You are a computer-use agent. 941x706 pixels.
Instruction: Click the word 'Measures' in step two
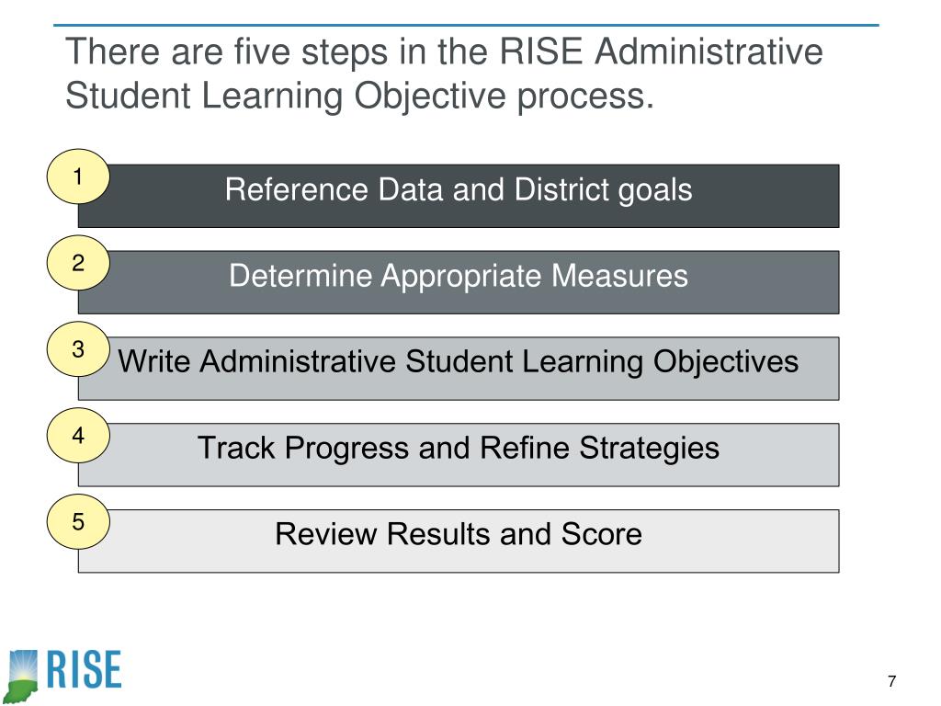tap(619, 276)
